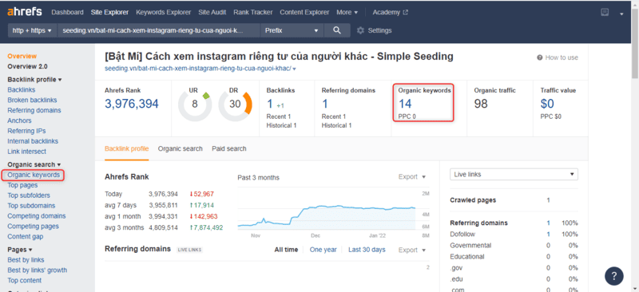Select All time range
Screen dimensions: 639x292
pos(286,250)
